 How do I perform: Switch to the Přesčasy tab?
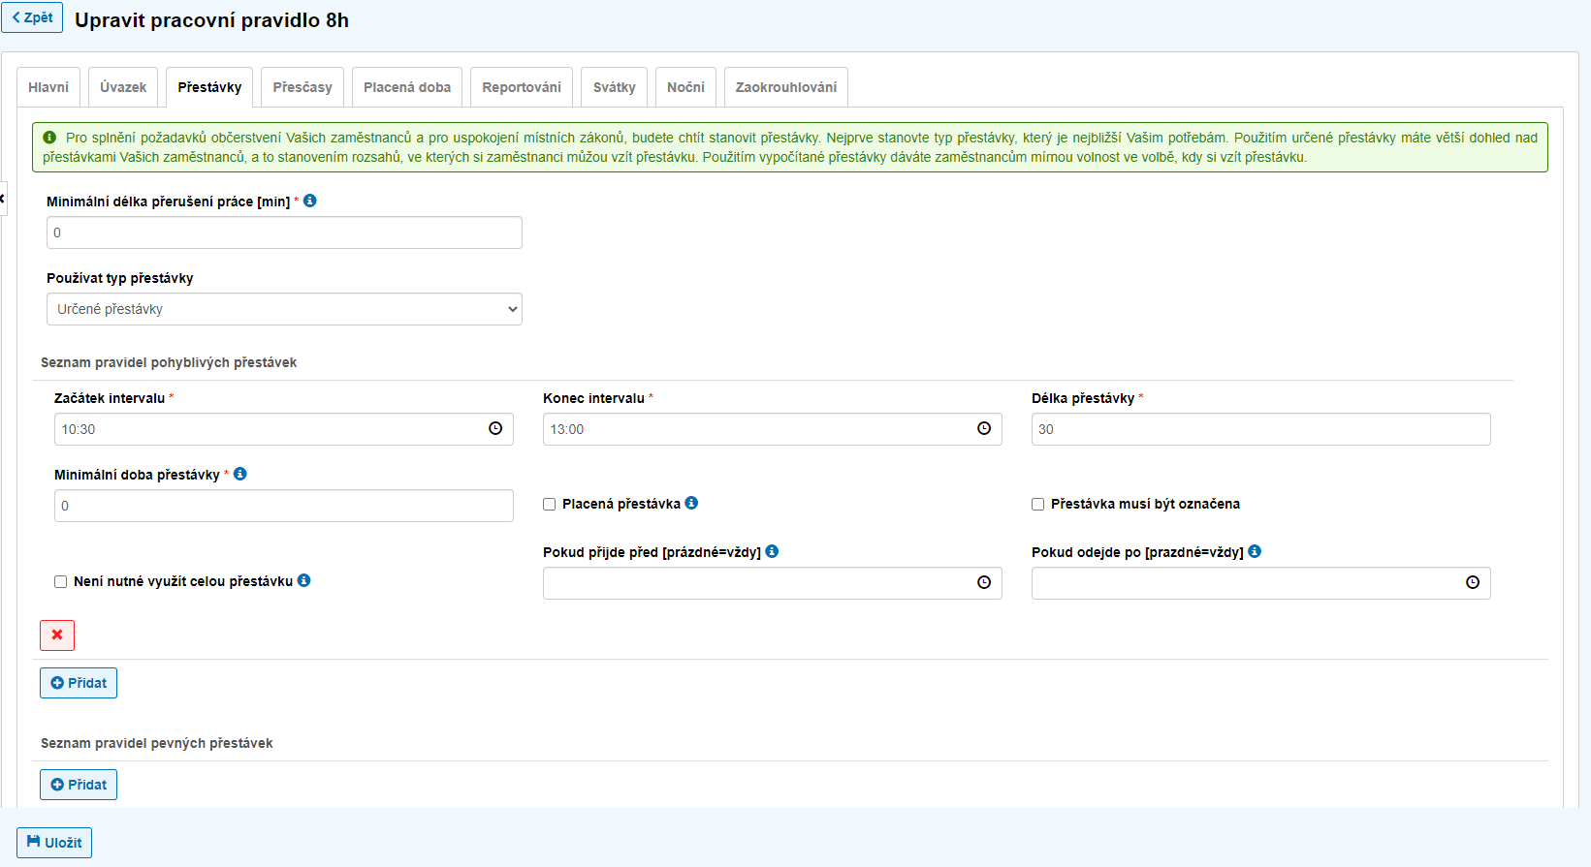point(302,87)
